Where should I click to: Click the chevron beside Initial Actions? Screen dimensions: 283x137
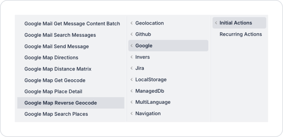[216, 23]
